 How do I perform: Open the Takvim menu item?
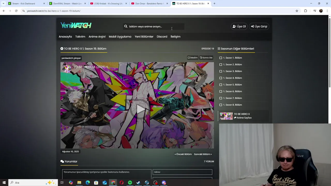pos(80,36)
